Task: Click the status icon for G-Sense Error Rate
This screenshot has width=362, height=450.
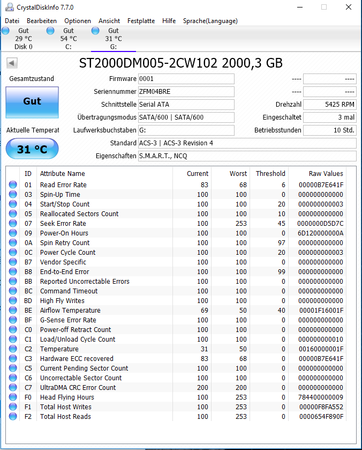Action: pyautogui.click(x=13, y=320)
